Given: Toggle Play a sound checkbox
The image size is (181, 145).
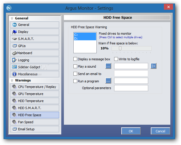Looking at the screenshot, I should 75,66.
